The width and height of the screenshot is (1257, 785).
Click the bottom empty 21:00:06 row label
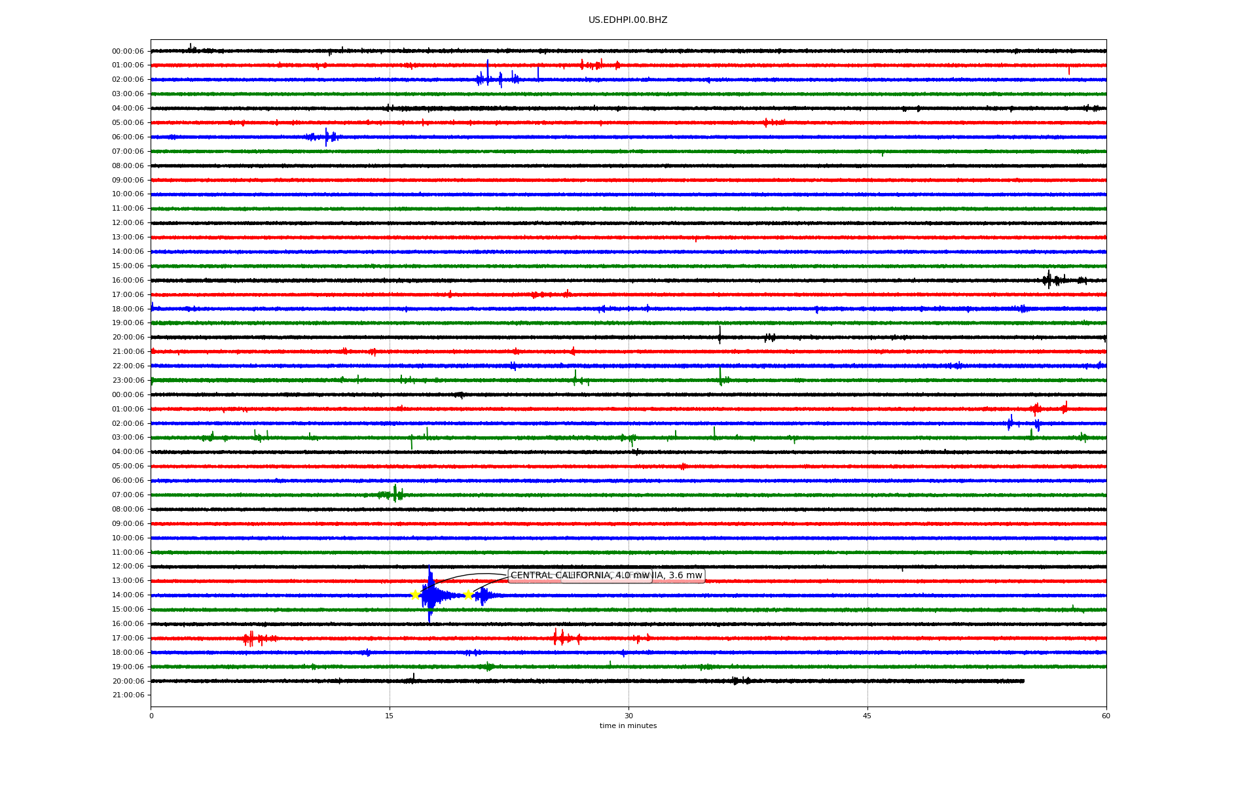pos(128,695)
